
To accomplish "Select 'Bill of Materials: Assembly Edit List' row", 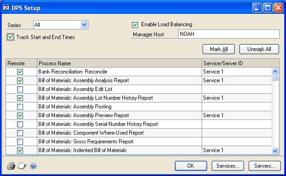I will (x=119, y=89).
